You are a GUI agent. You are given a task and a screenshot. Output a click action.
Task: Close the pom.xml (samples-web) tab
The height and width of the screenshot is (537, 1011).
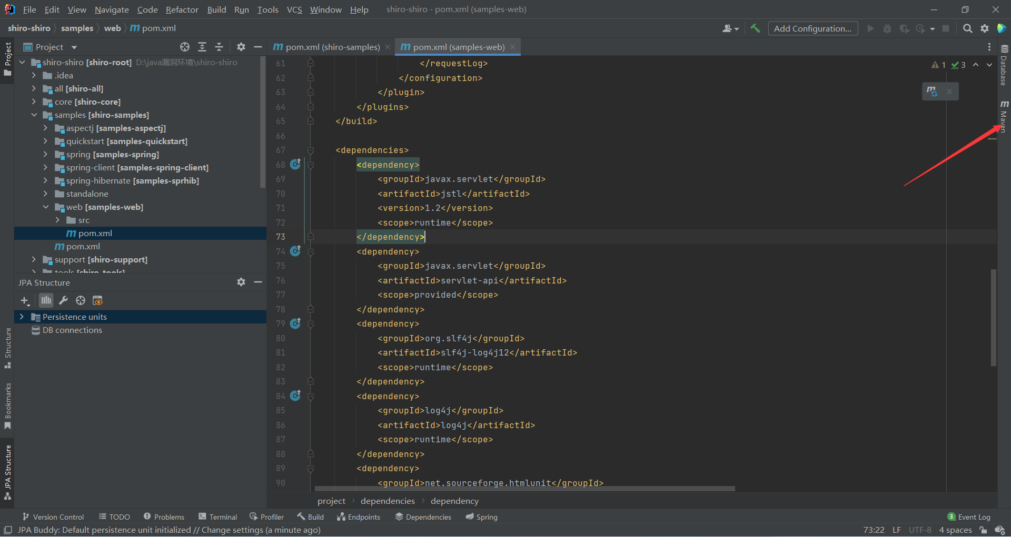pyautogui.click(x=513, y=47)
